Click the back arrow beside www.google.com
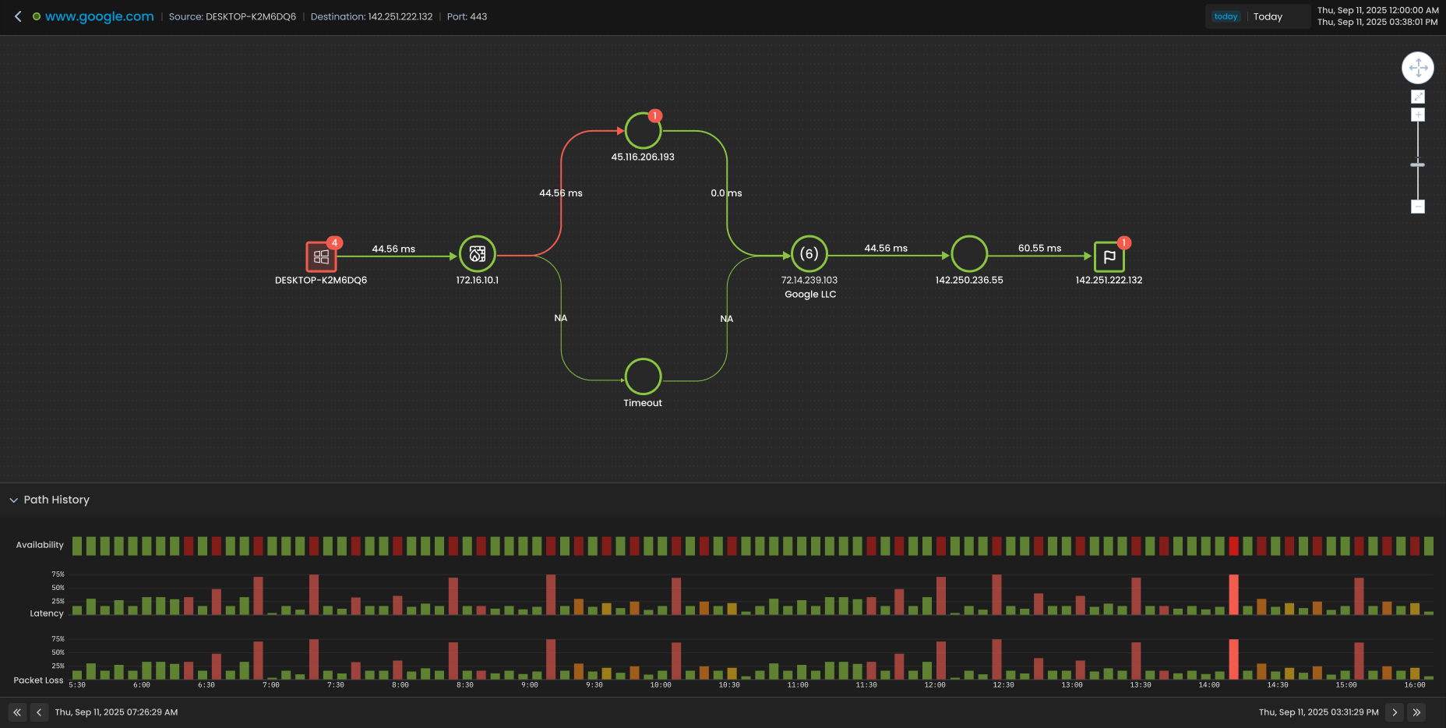This screenshot has width=1446, height=728. (x=18, y=16)
